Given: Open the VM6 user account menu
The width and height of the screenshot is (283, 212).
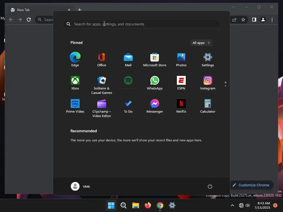Looking at the screenshot, I should 80,186.
